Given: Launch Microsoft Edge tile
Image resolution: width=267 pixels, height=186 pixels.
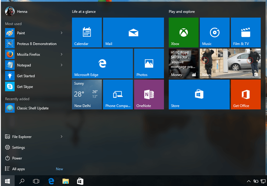Looking at the screenshot, I should (102, 63).
